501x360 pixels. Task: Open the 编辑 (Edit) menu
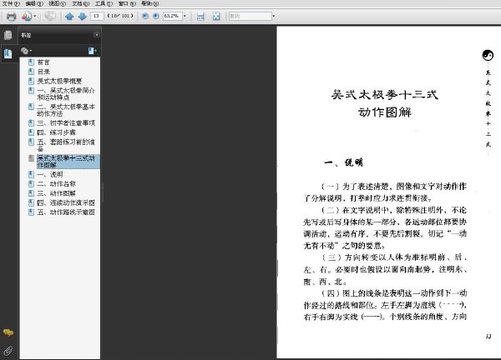(34, 3)
